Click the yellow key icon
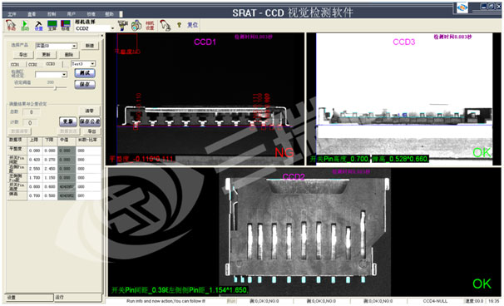Viewport: 504px width, 306px height. click(x=179, y=25)
